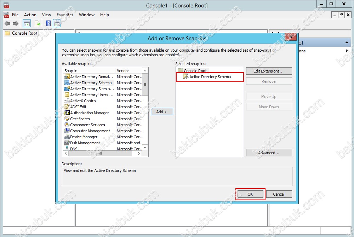
Task: Click the Component Services snap-in icon
Action: coord(67,125)
